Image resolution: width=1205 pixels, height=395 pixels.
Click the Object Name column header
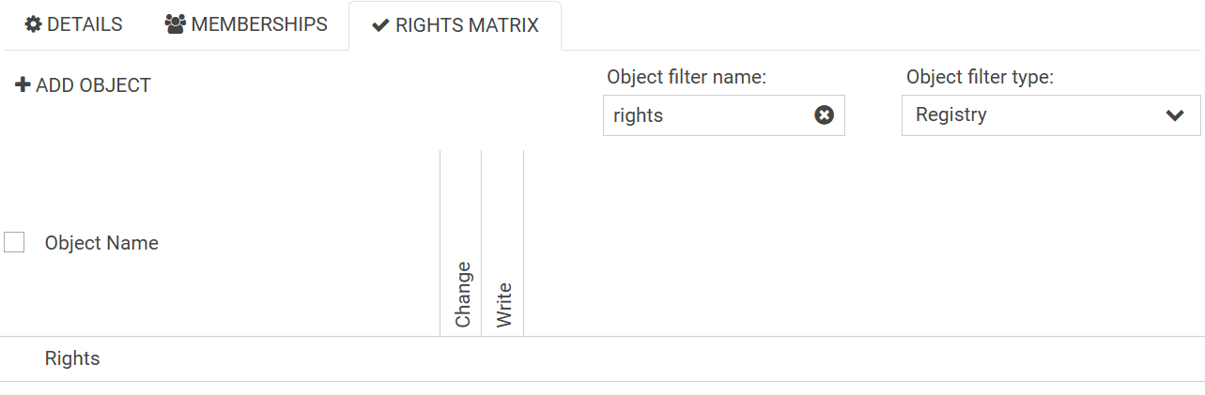point(101,243)
